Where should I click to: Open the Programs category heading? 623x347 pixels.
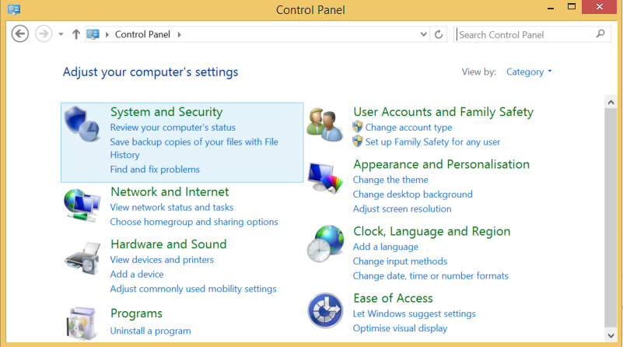click(x=136, y=314)
